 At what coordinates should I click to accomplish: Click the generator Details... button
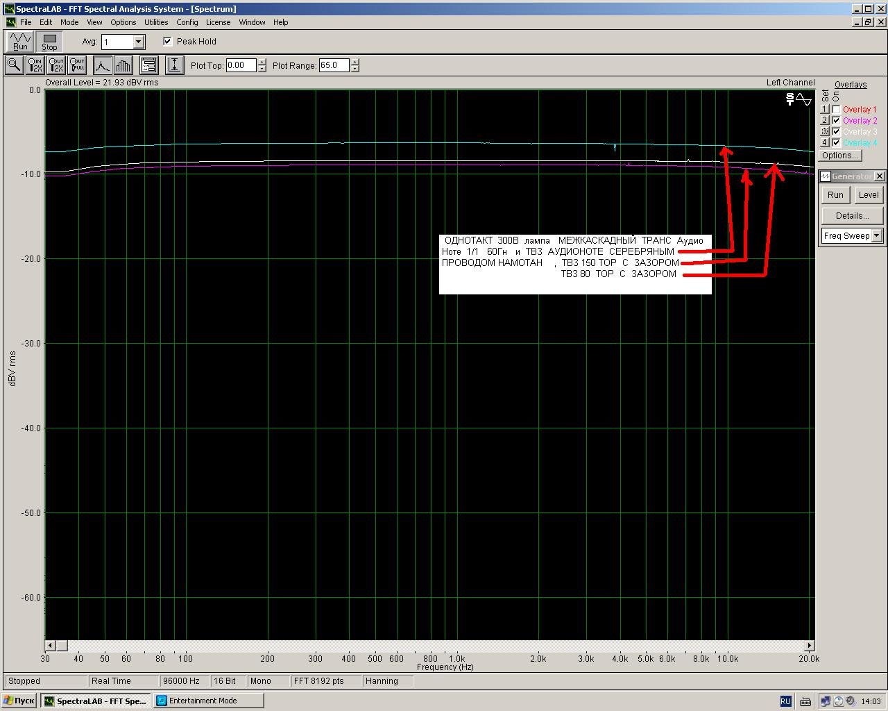852,216
